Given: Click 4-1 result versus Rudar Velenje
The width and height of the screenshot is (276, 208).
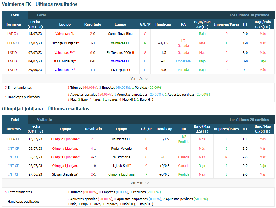Looking at the screenshot, I should click(93, 149).
